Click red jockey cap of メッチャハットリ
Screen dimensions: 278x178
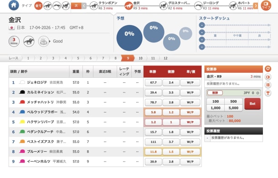(22, 102)
